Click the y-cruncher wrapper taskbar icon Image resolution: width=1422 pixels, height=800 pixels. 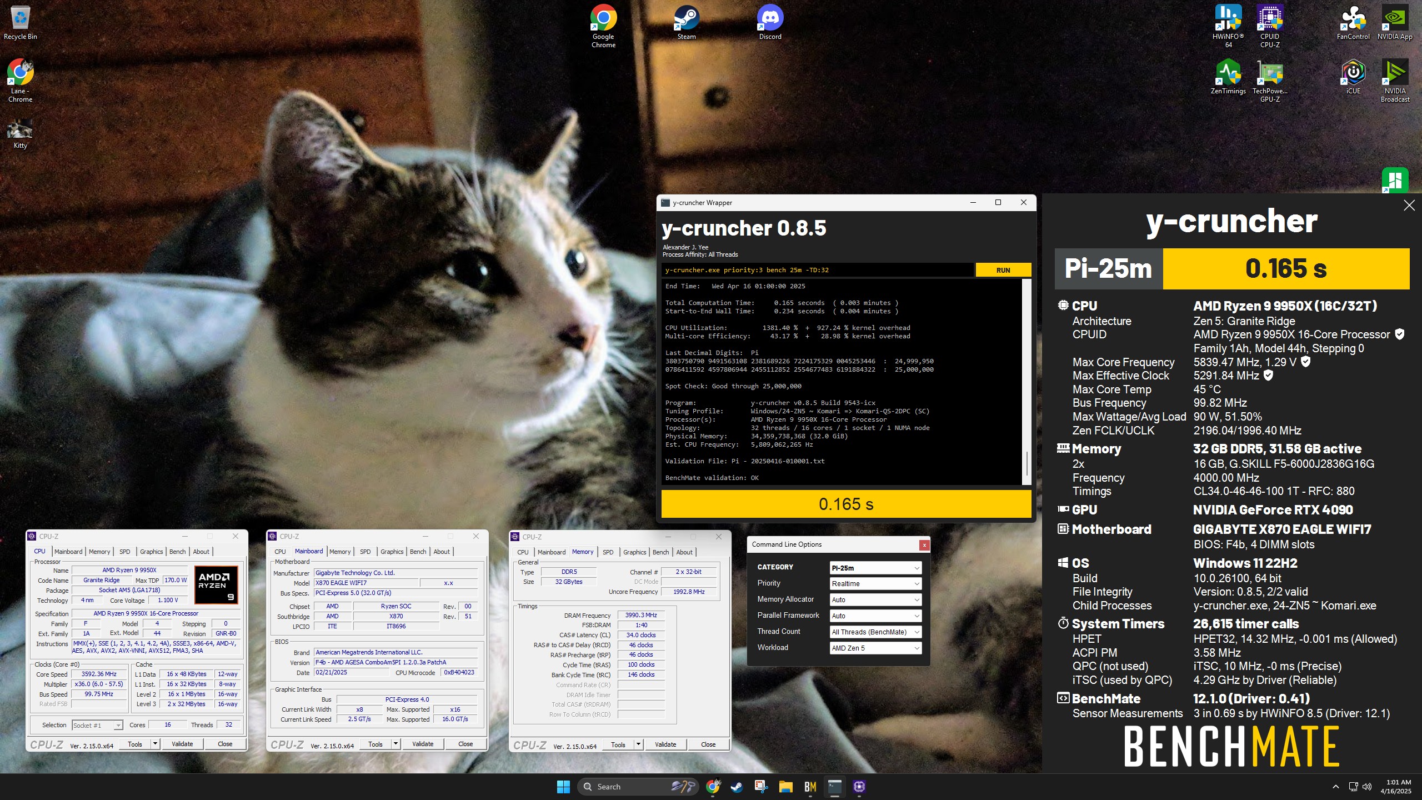834,787
